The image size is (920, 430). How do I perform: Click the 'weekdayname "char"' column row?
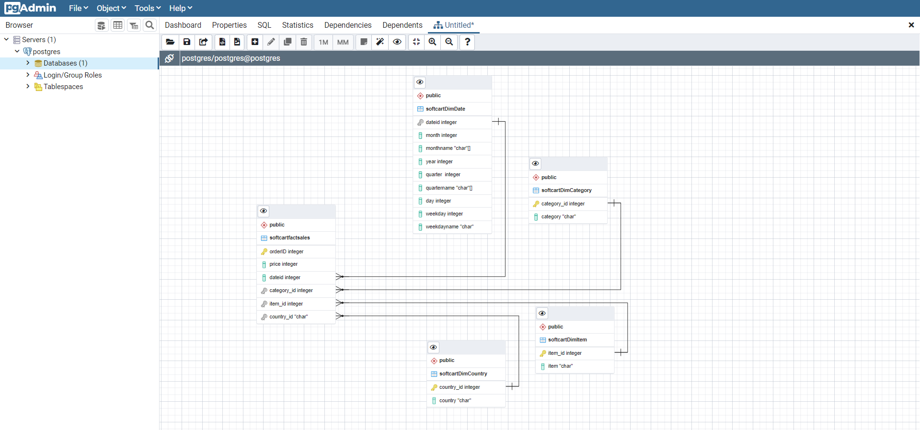click(x=452, y=227)
